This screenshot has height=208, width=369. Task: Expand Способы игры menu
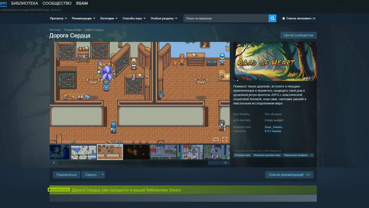pyautogui.click(x=134, y=18)
